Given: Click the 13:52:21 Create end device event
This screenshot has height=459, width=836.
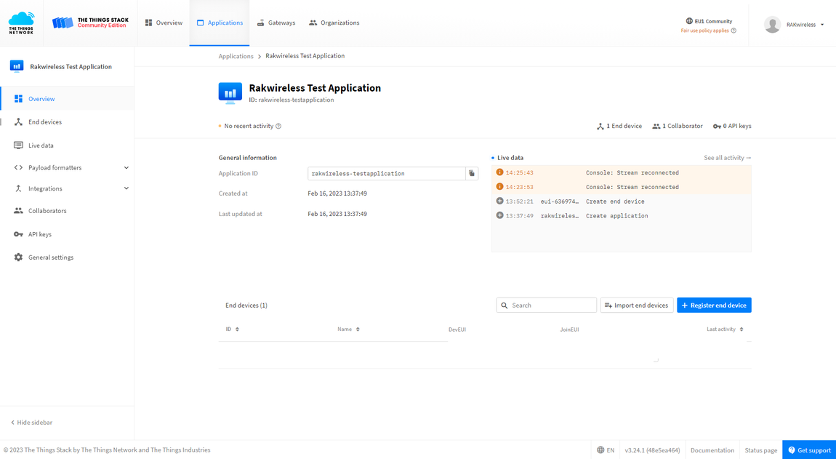Looking at the screenshot, I should point(621,201).
